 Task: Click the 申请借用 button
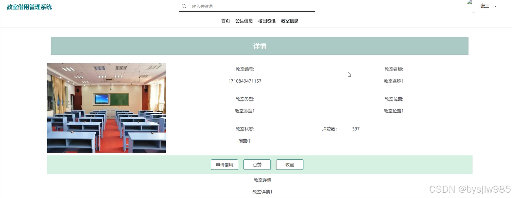coord(225,165)
